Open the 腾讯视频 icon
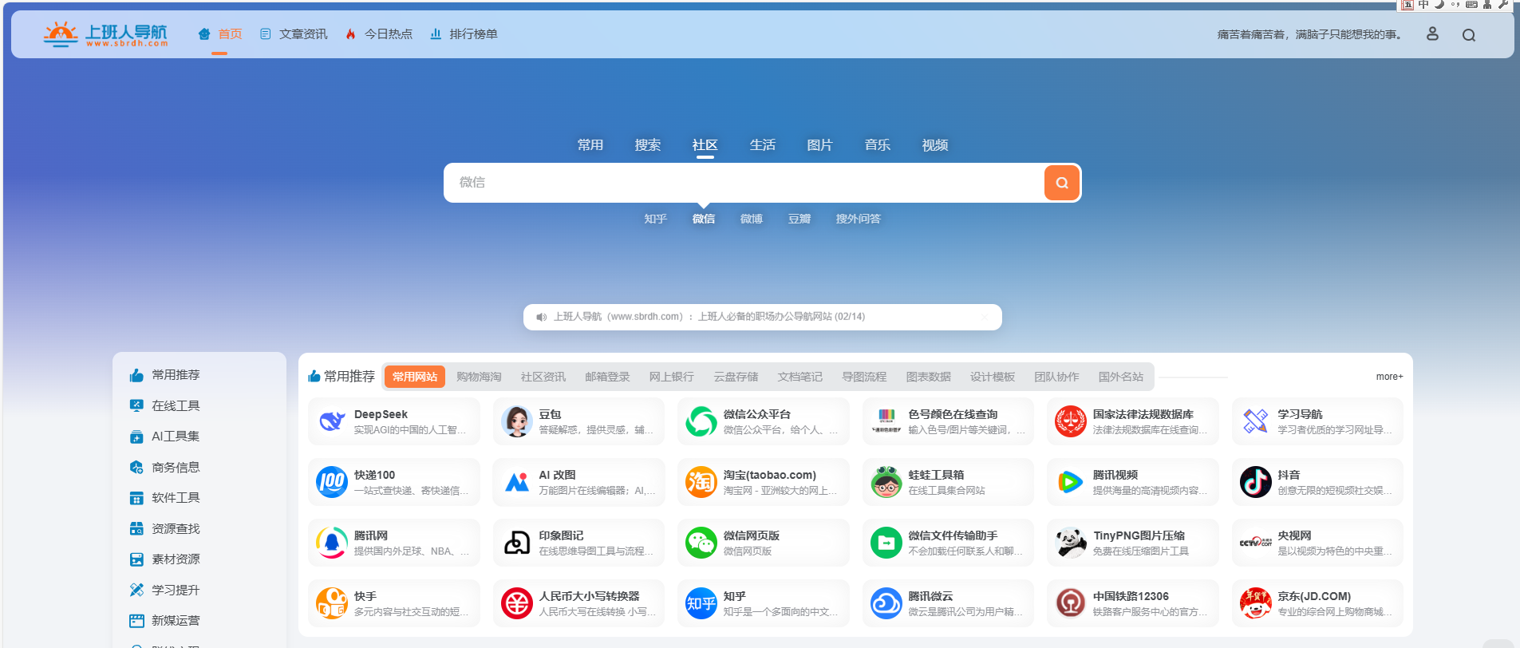 (x=1071, y=482)
